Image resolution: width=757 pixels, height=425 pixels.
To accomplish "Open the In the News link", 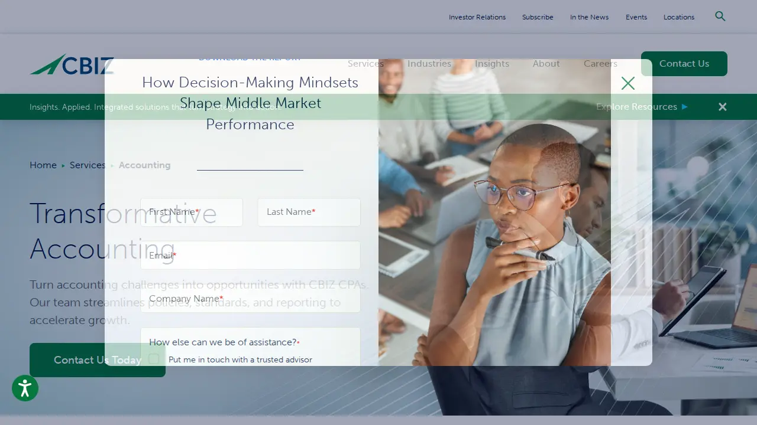I will click(589, 17).
